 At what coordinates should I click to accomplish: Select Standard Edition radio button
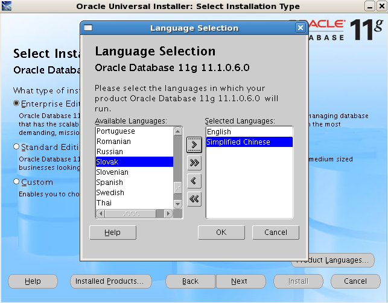point(16,147)
